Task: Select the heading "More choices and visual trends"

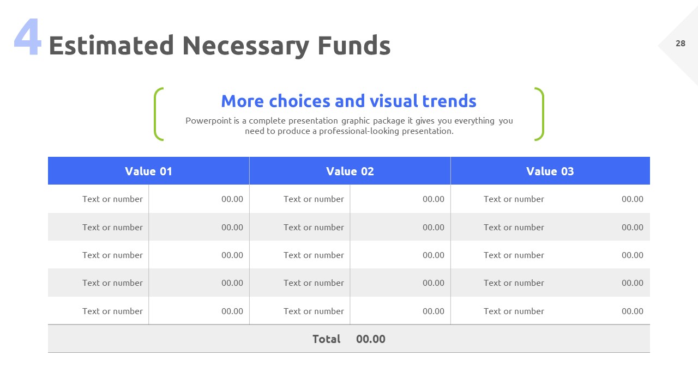Action: pos(348,101)
